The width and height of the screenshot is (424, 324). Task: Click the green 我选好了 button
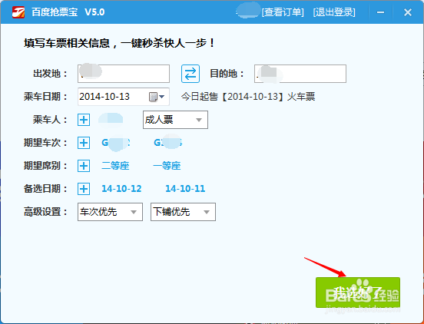click(x=358, y=293)
